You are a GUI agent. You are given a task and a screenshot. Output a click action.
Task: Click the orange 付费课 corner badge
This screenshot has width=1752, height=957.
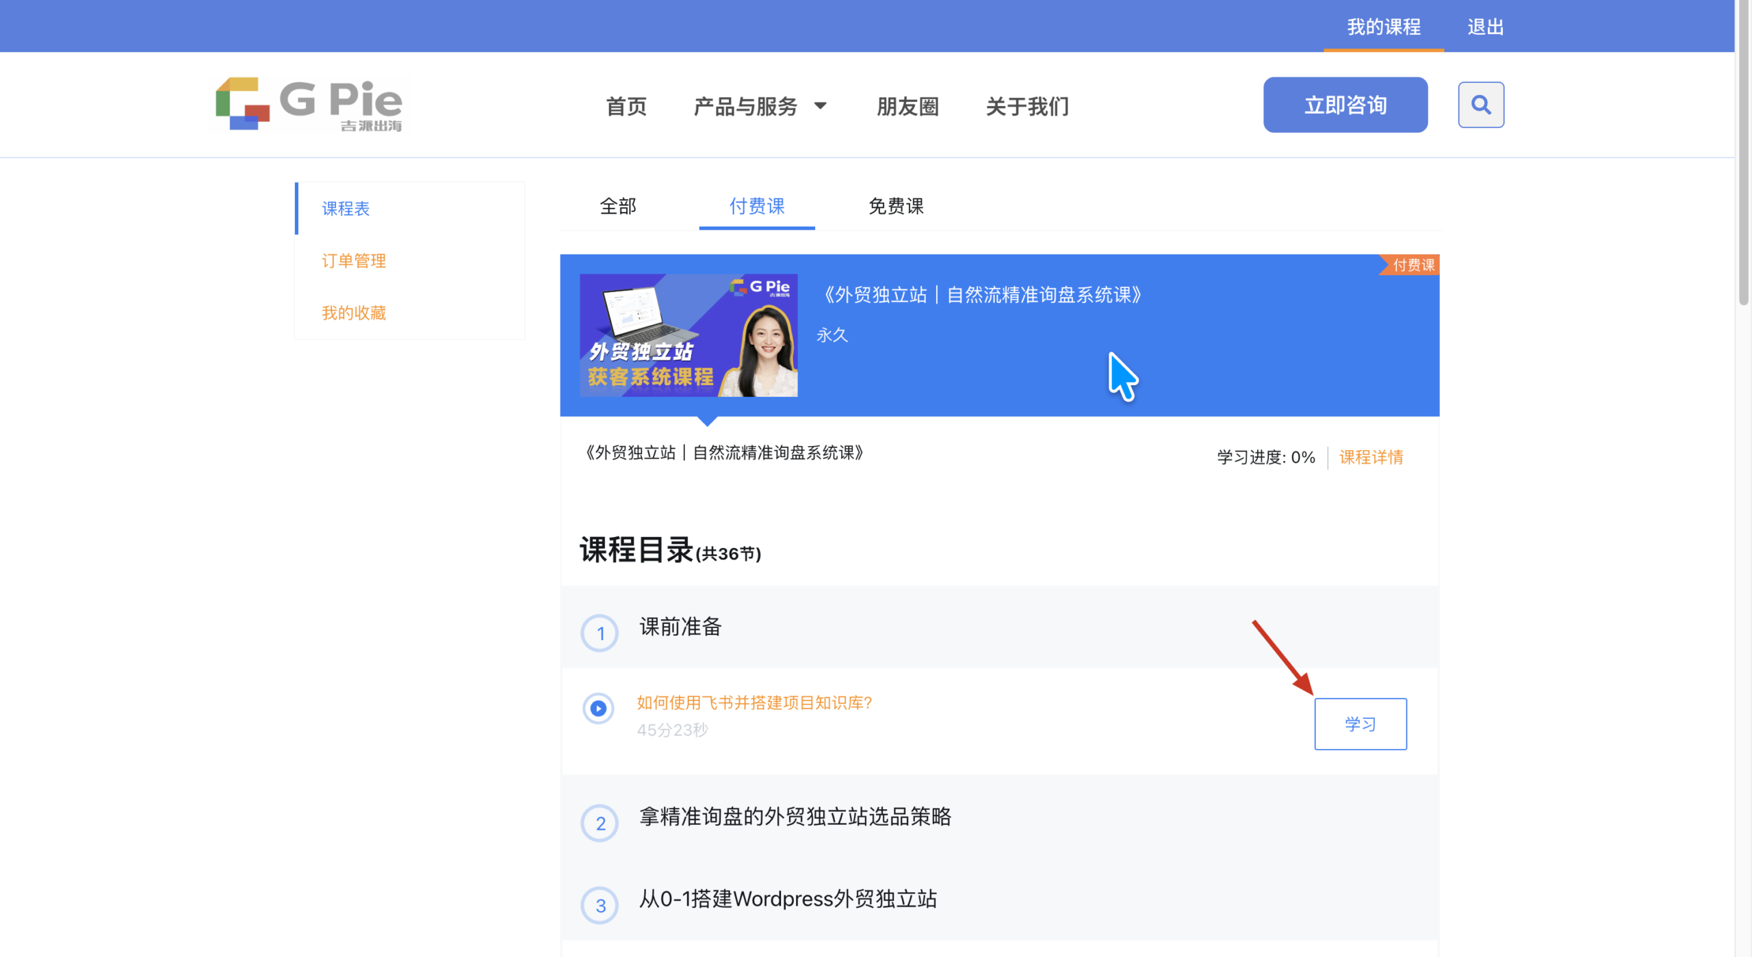tap(1413, 265)
